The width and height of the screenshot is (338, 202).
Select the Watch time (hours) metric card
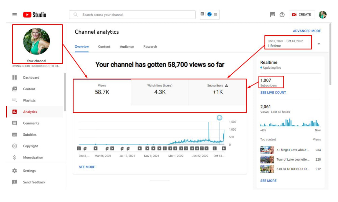[160, 89]
